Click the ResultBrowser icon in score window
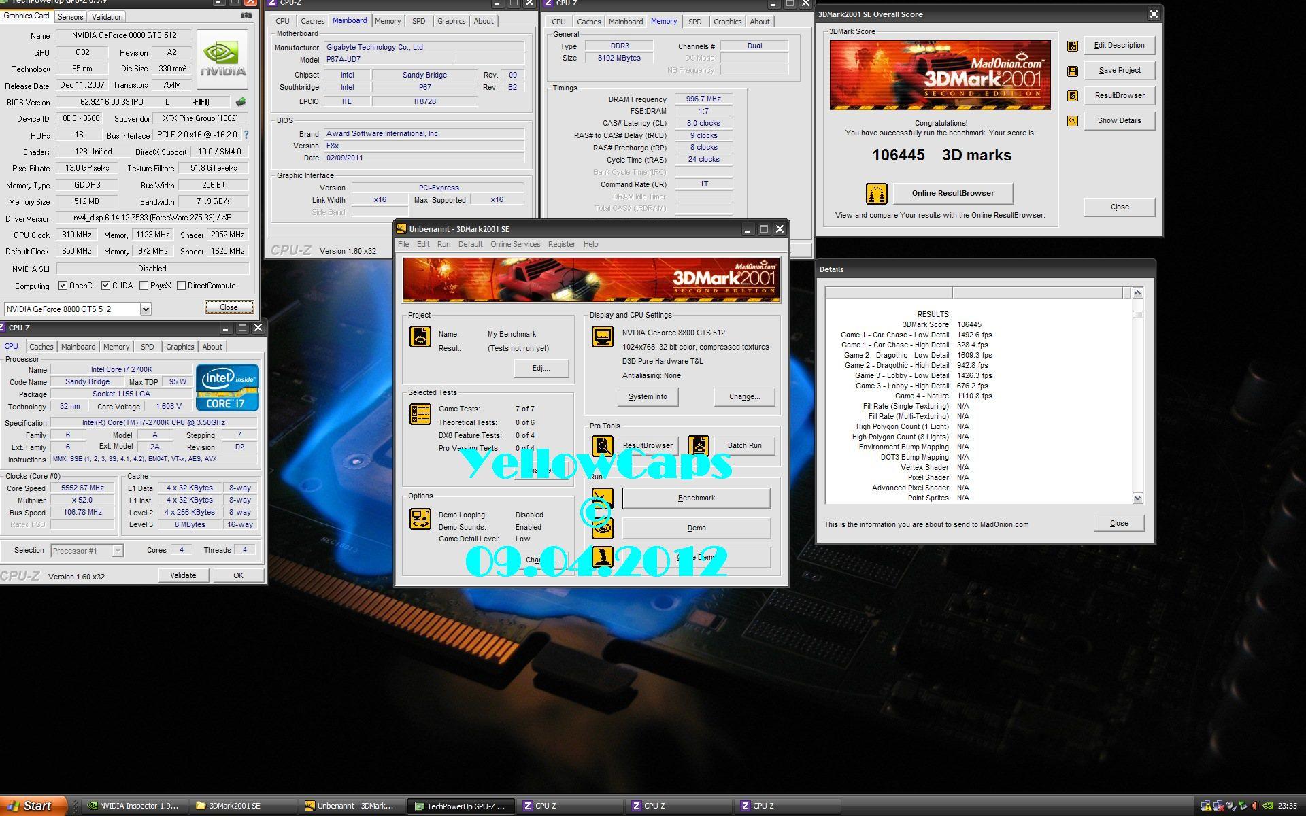This screenshot has height=816, width=1306. point(1073,96)
